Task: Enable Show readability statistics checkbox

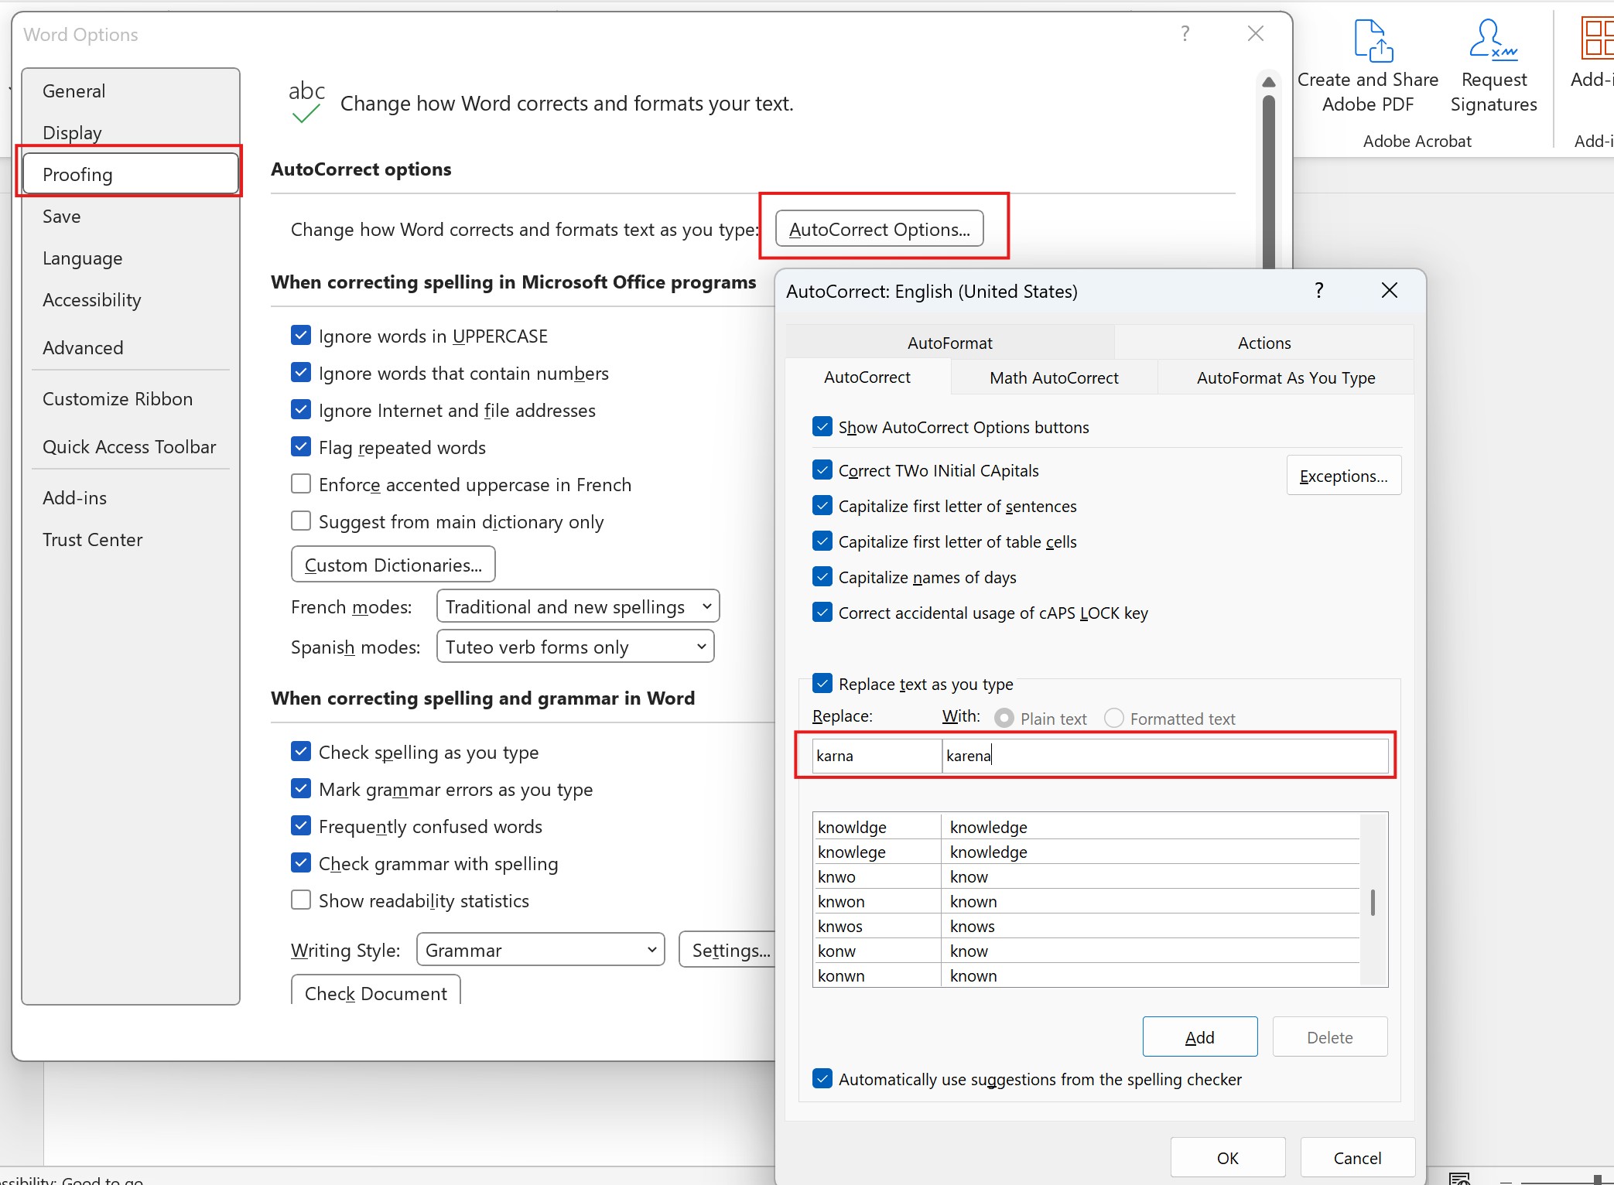Action: pos(301,900)
